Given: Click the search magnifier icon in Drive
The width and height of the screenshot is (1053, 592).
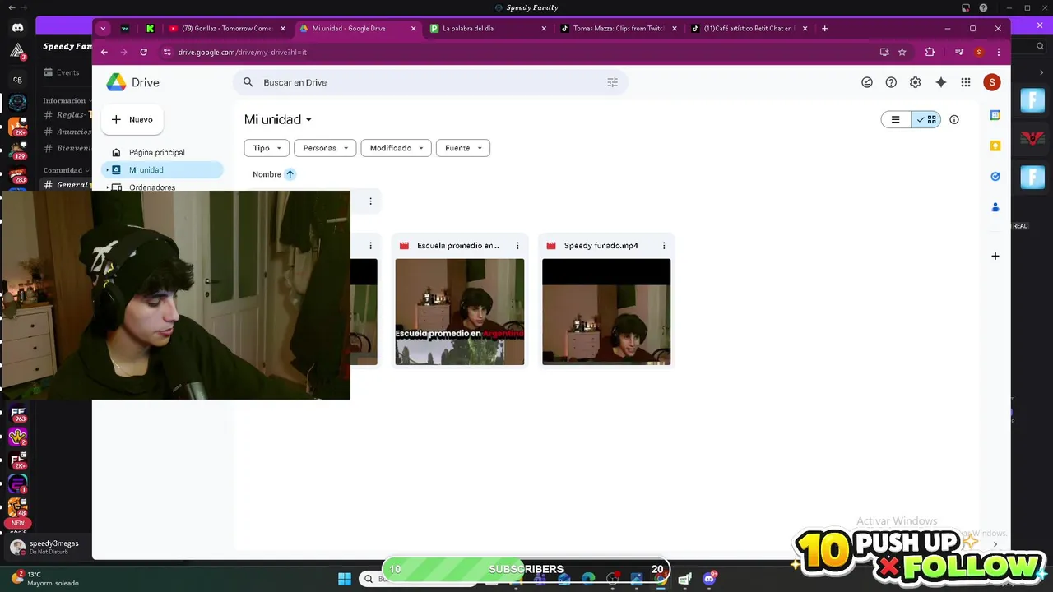Looking at the screenshot, I should pyautogui.click(x=248, y=82).
